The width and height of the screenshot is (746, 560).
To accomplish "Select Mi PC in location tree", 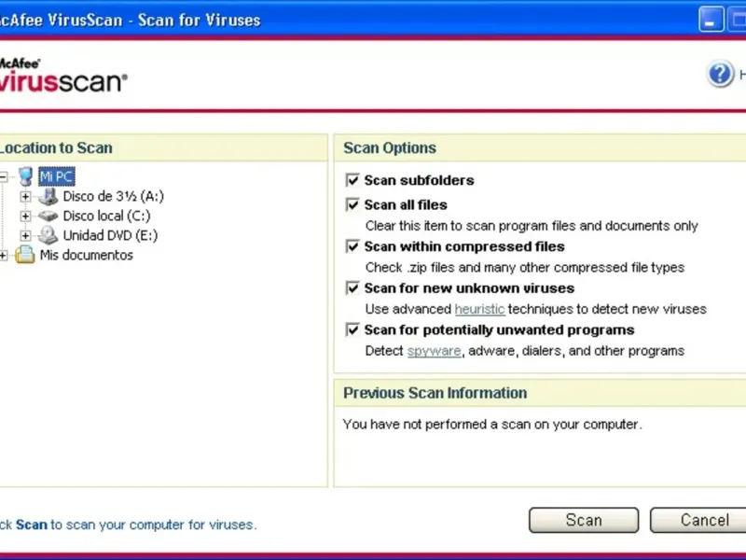I will (x=57, y=176).
